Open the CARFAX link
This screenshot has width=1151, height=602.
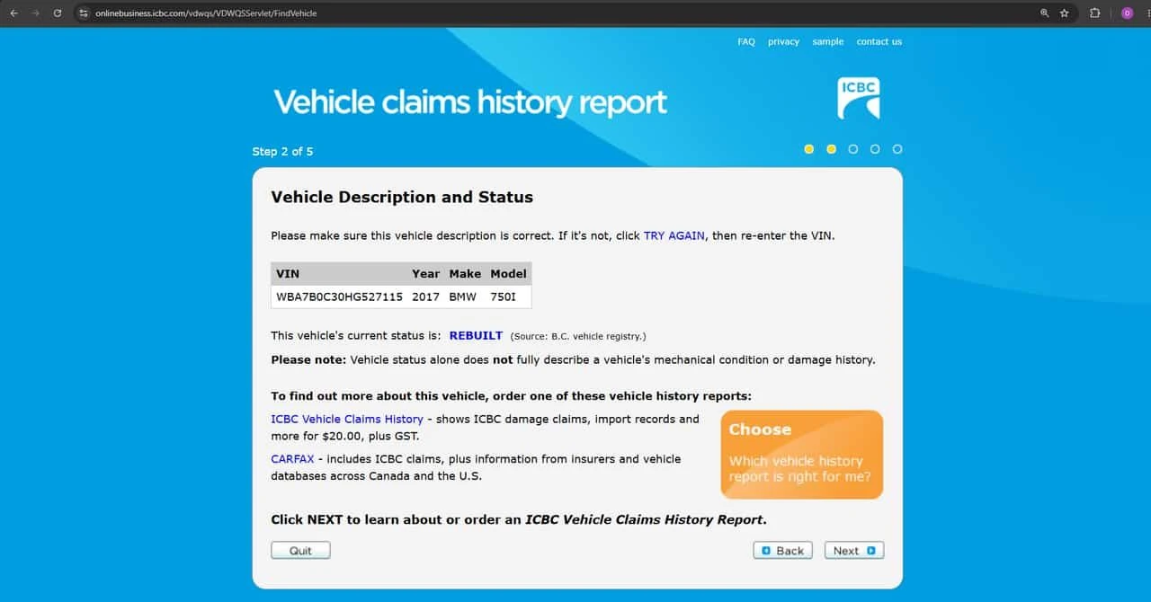pos(292,458)
